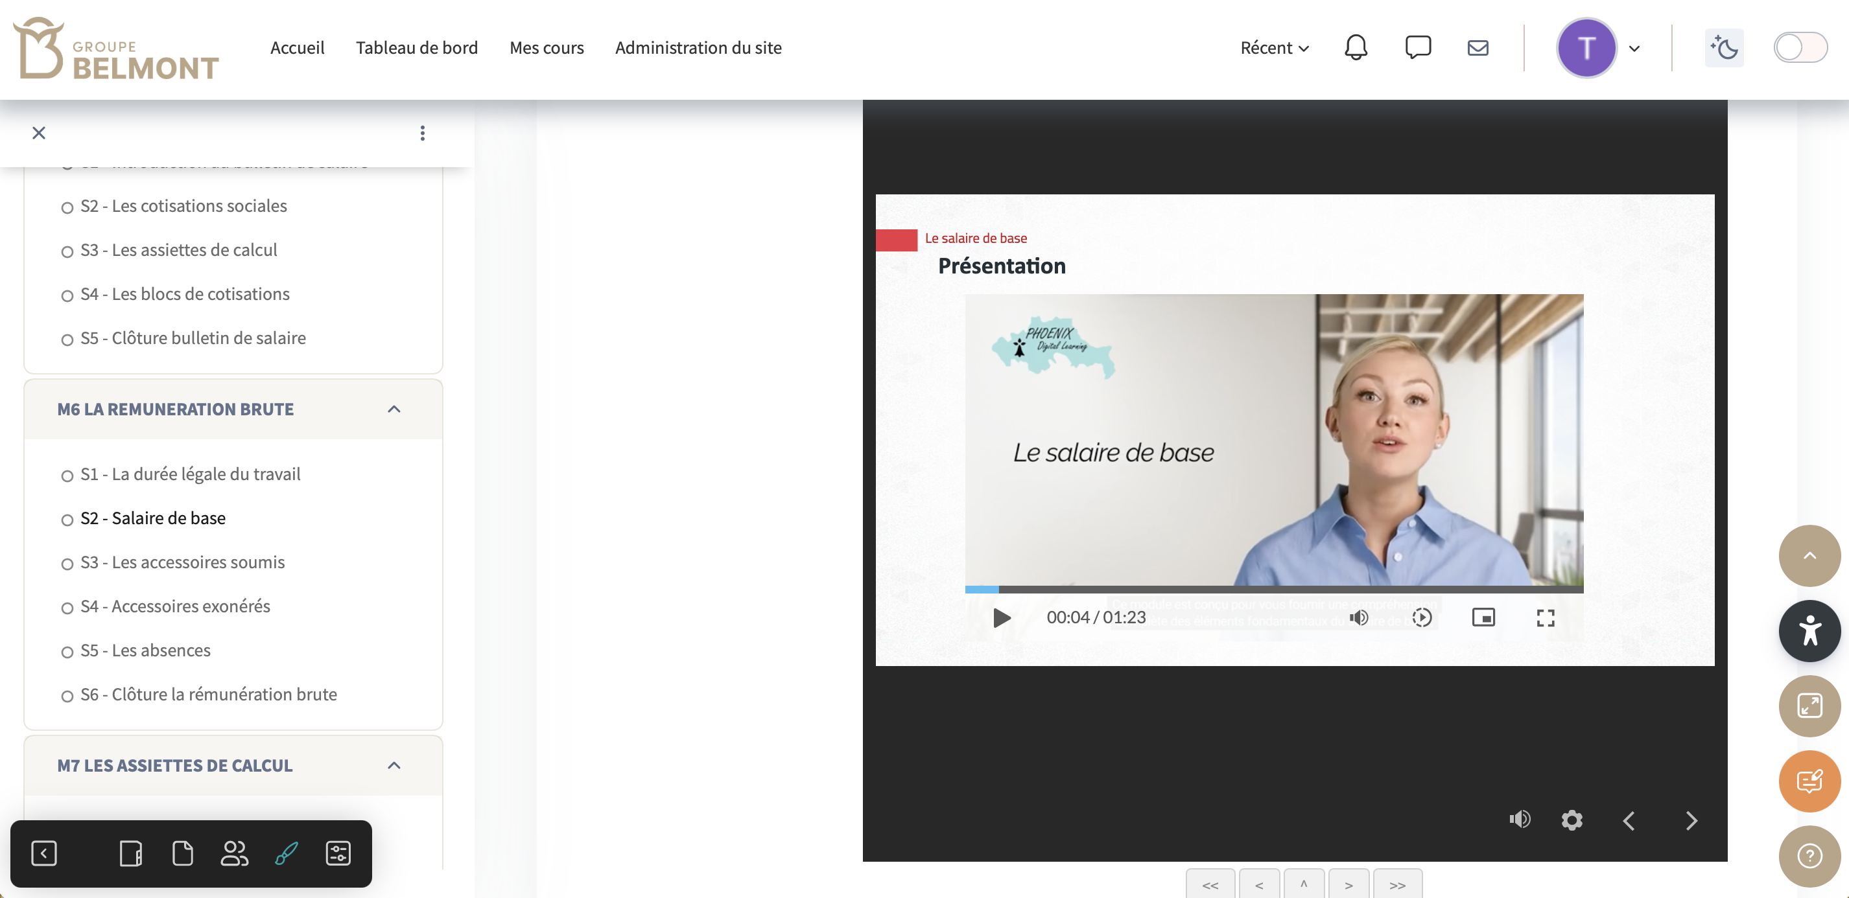
Task: Open the notifications bell
Action: pyautogui.click(x=1355, y=48)
